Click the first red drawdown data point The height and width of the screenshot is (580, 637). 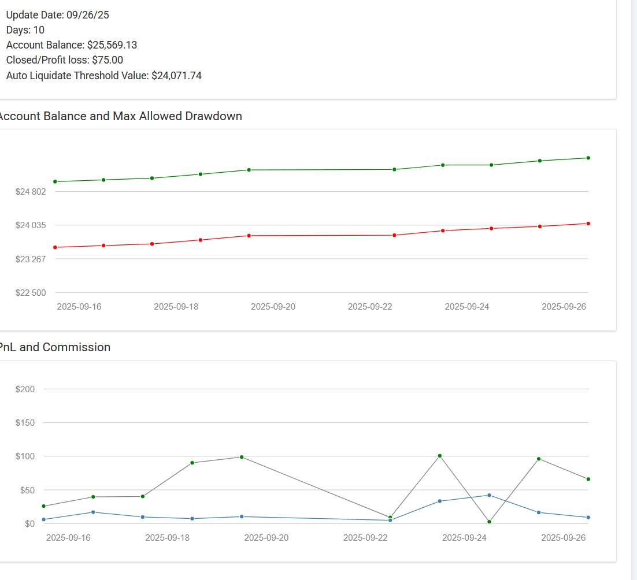55,247
